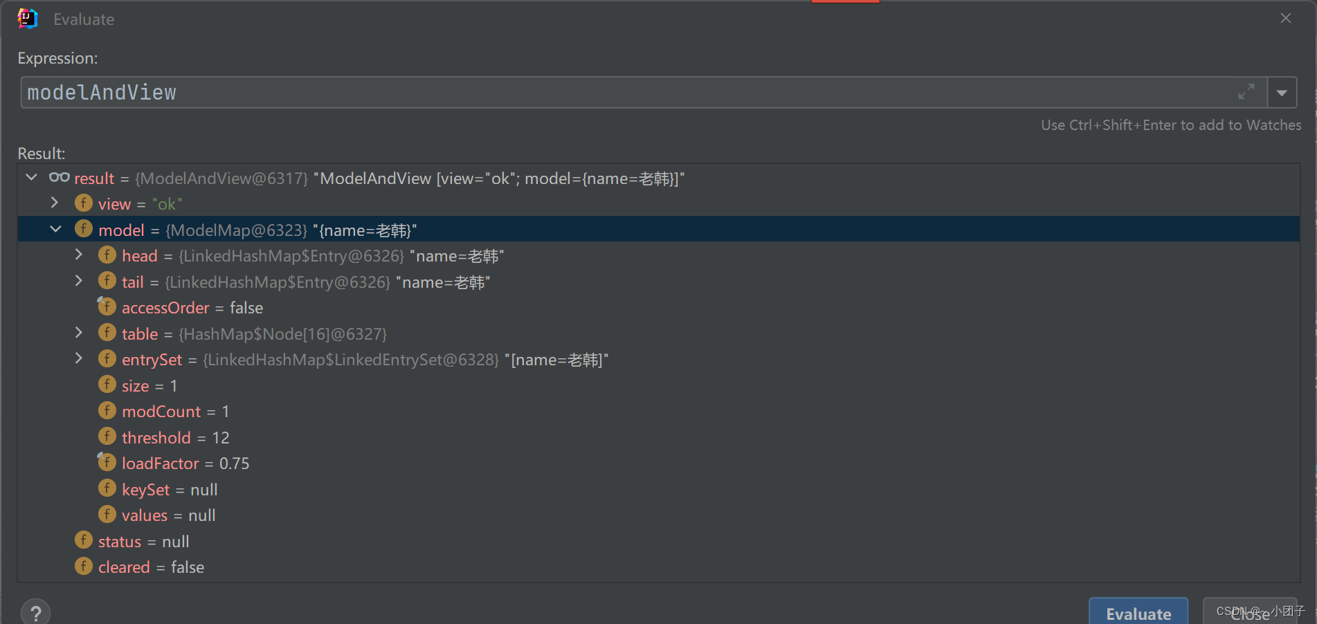Image resolution: width=1317 pixels, height=624 pixels.
Task: Expand the entrySet node
Action: point(79,359)
